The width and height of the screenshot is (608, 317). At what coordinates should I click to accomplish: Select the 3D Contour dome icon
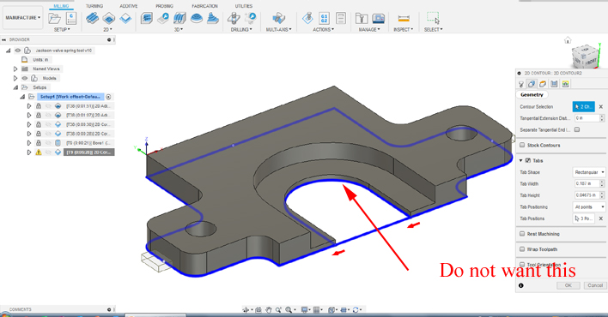pyautogui.click(x=197, y=18)
